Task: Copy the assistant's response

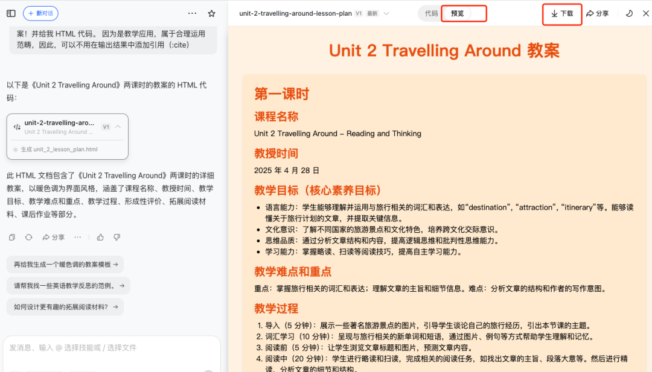Action: [x=11, y=237]
